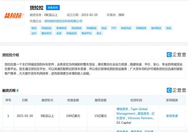
Task: Click the 2021-01-20 date cell
Action: pos(25,116)
